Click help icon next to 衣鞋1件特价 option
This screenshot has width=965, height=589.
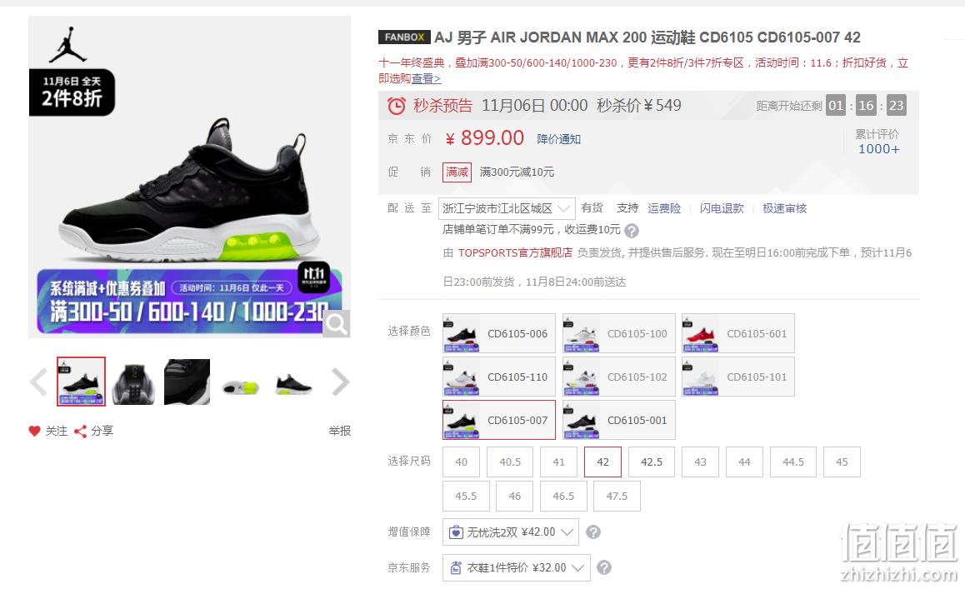604,567
